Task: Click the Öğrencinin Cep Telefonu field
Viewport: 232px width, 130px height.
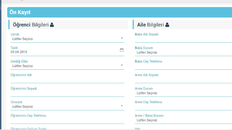Action: 68,121
